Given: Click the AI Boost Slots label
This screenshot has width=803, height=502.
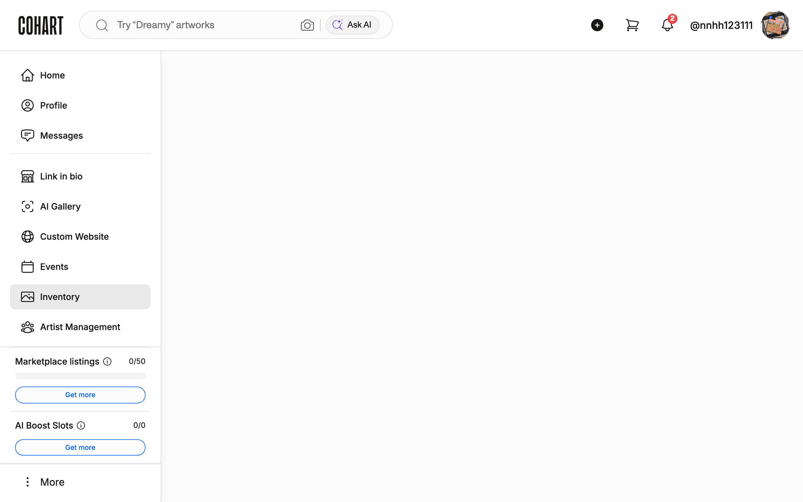Looking at the screenshot, I should click(x=44, y=426).
